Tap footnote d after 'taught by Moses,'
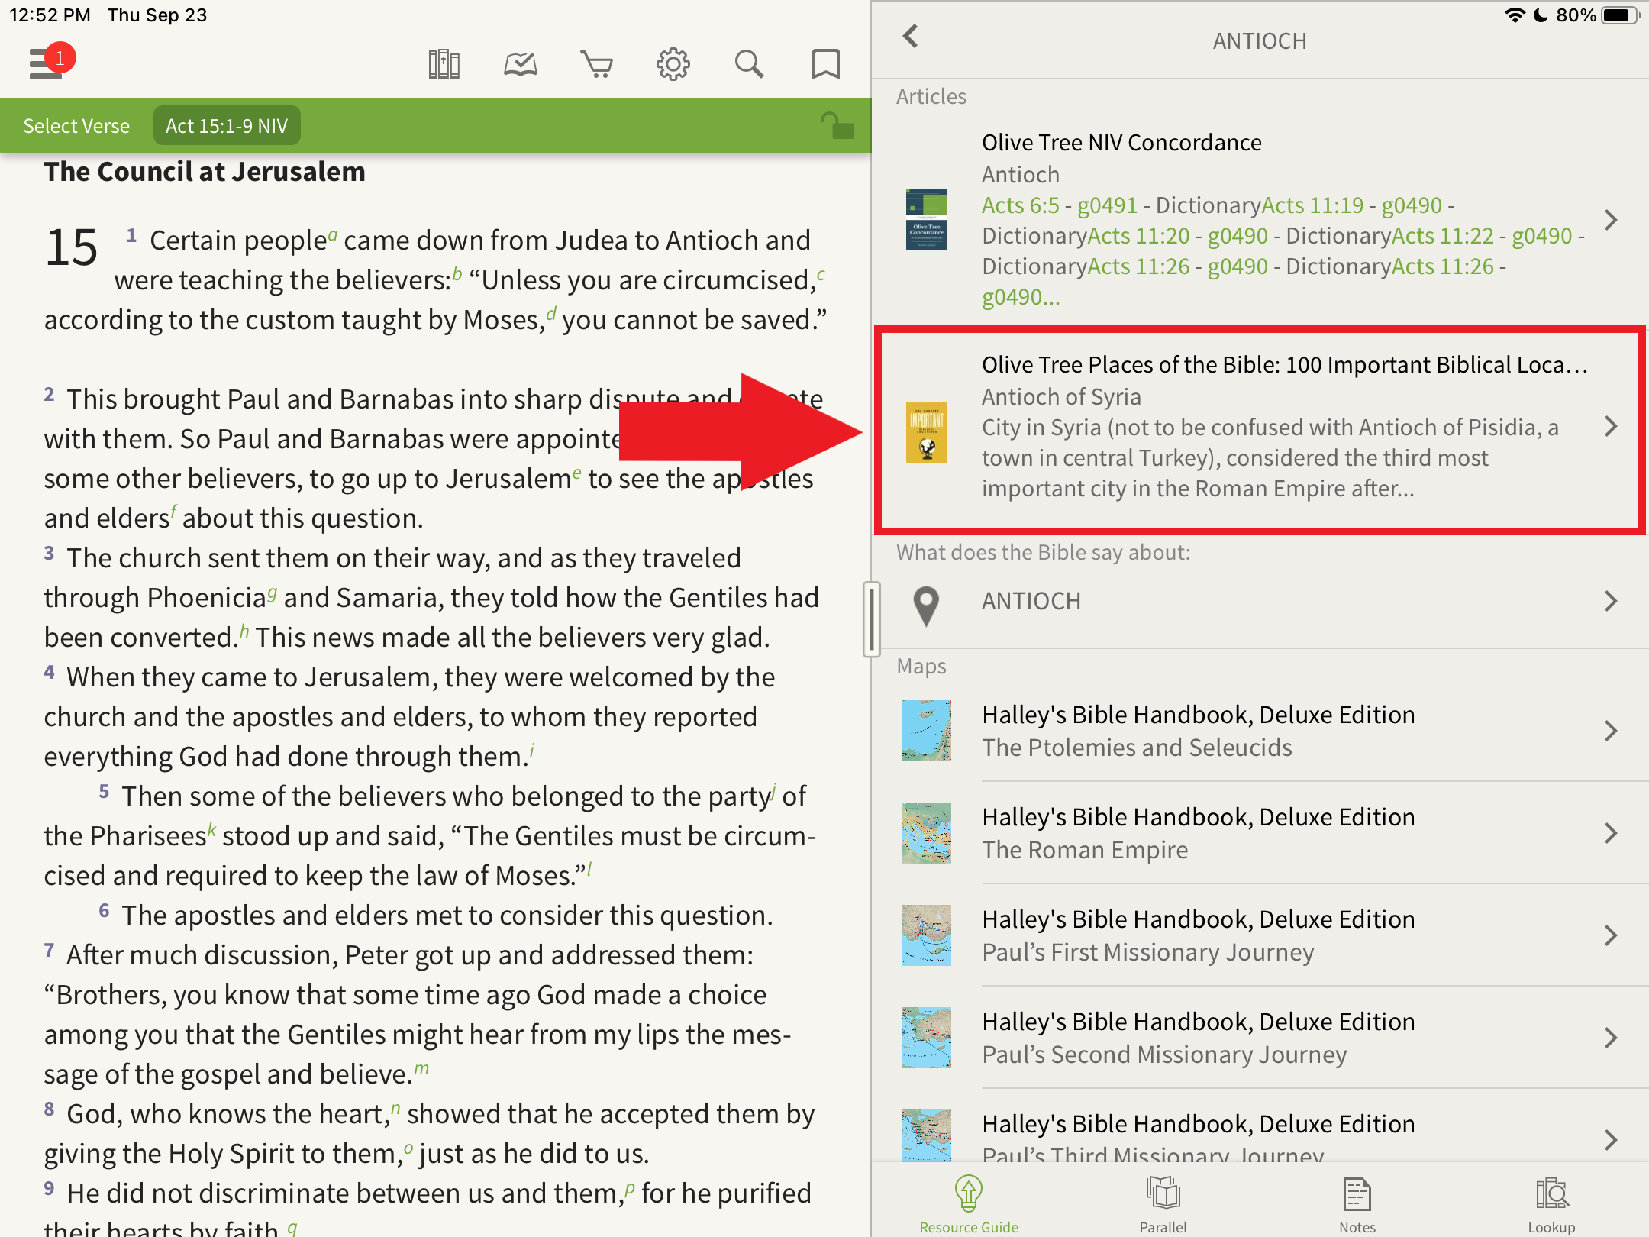 551,314
